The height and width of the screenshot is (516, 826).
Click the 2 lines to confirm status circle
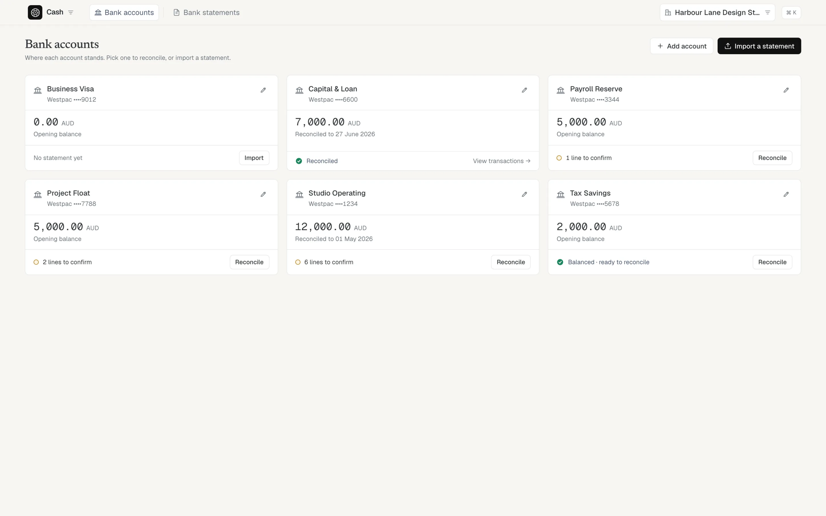[36, 262]
